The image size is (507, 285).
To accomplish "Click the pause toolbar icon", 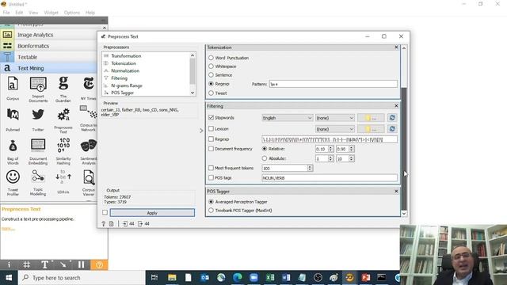I will tap(81, 264).
